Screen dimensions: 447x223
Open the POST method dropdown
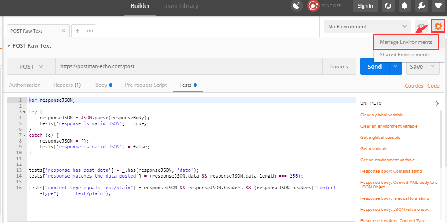[x=31, y=67]
